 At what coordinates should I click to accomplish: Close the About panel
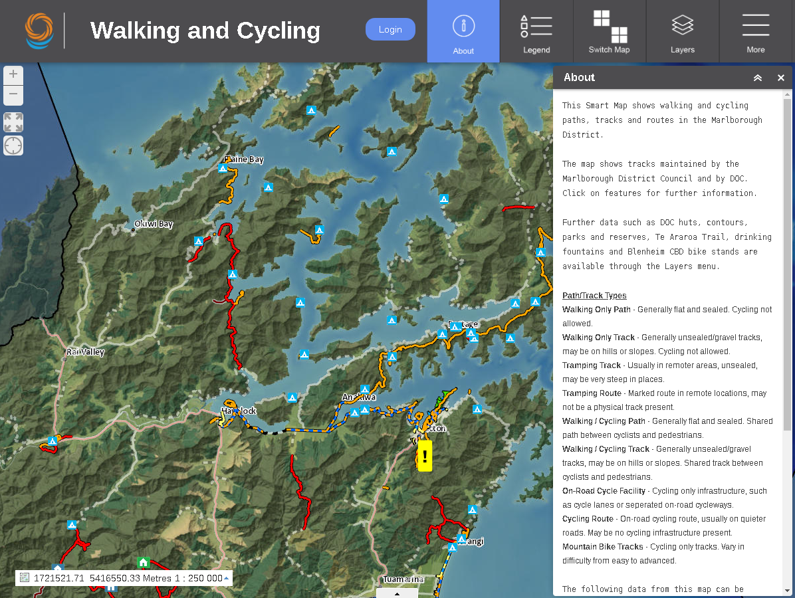(x=781, y=78)
